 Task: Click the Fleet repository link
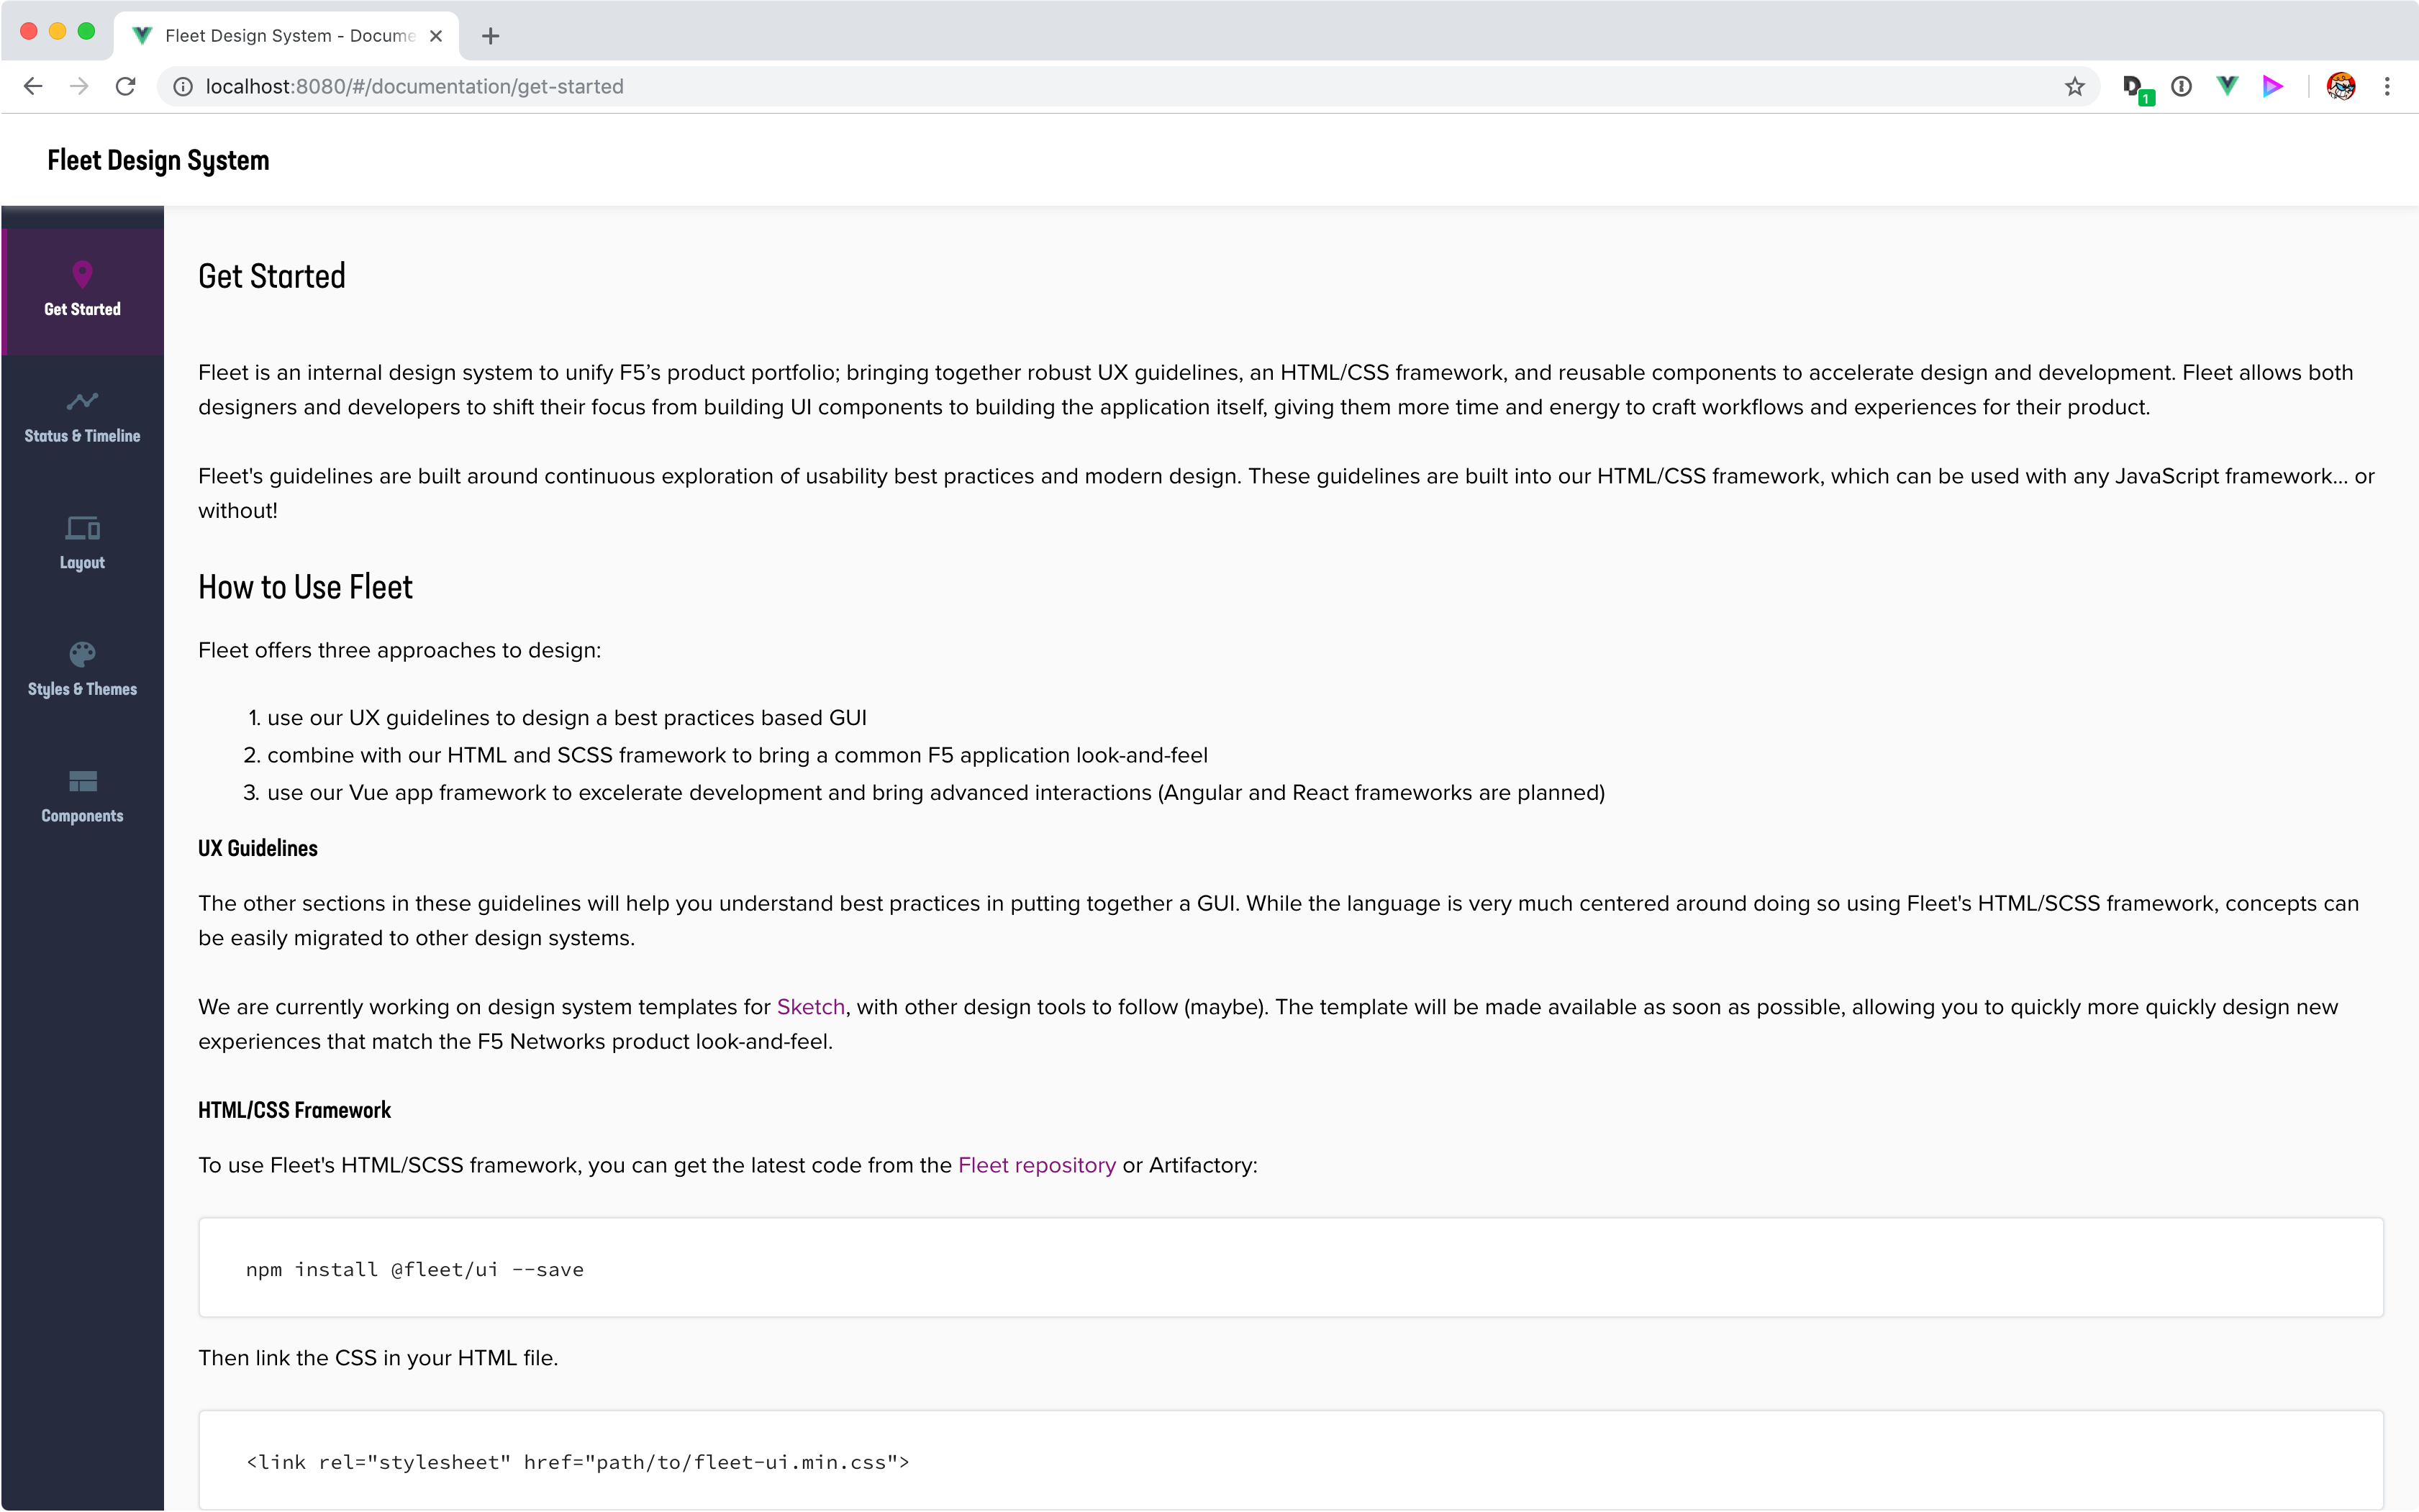pos(1036,1164)
